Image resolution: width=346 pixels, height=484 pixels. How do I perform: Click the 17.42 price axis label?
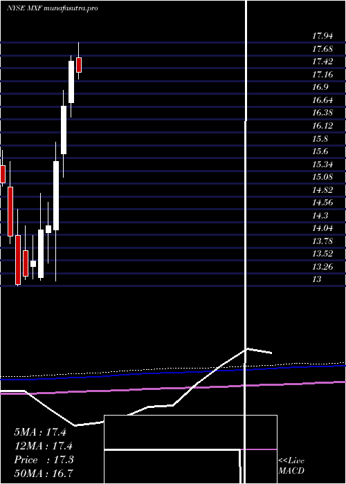click(322, 62)
